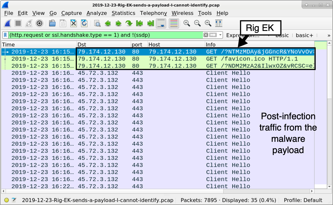Toggle auto scroll in live capture

[161, 23]
